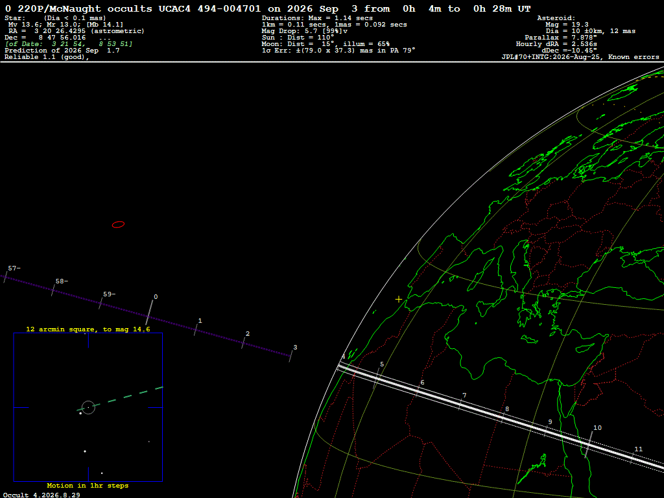Image resolution: width=664 pixels, height=498 pixels.
Task: Click the minute 0 tick on shadow path
Action: click(150, 313)
